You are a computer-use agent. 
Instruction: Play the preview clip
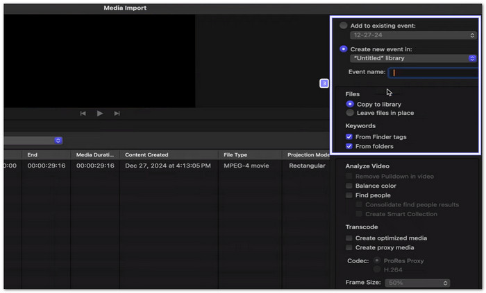pos(100,114)
